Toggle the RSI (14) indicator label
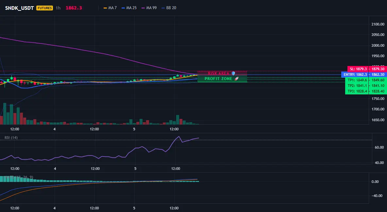 click(11, 138)
